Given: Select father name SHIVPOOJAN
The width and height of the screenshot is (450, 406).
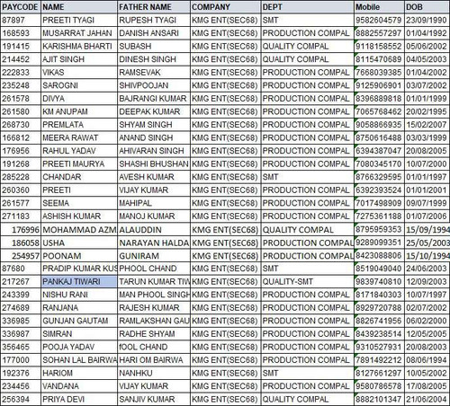Looking at the screenshot, I should point(154,85).
